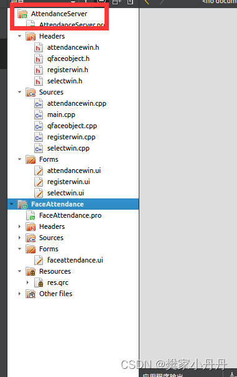This screenshot has width=237, height=377.
Task: Click the Resources folder lock icon
Action: click(x=30, y=271)
